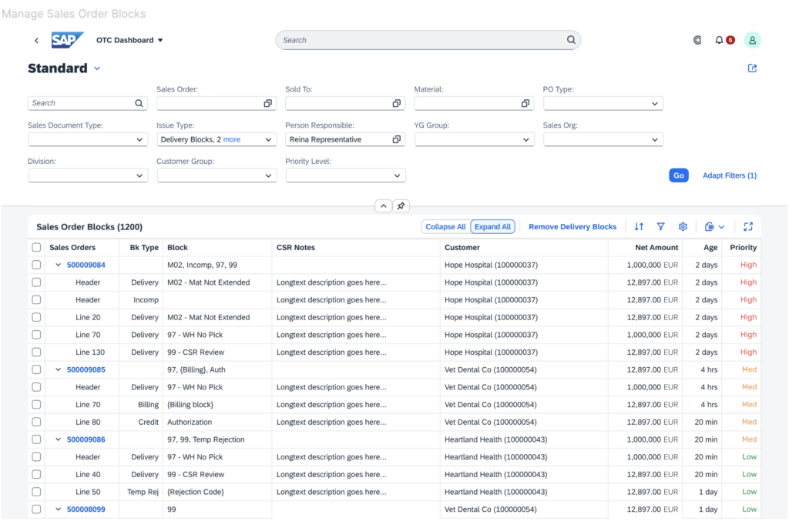Open value help for Sales Order field
The height and width of the screenshot is (521, 789).
(267, 103)
